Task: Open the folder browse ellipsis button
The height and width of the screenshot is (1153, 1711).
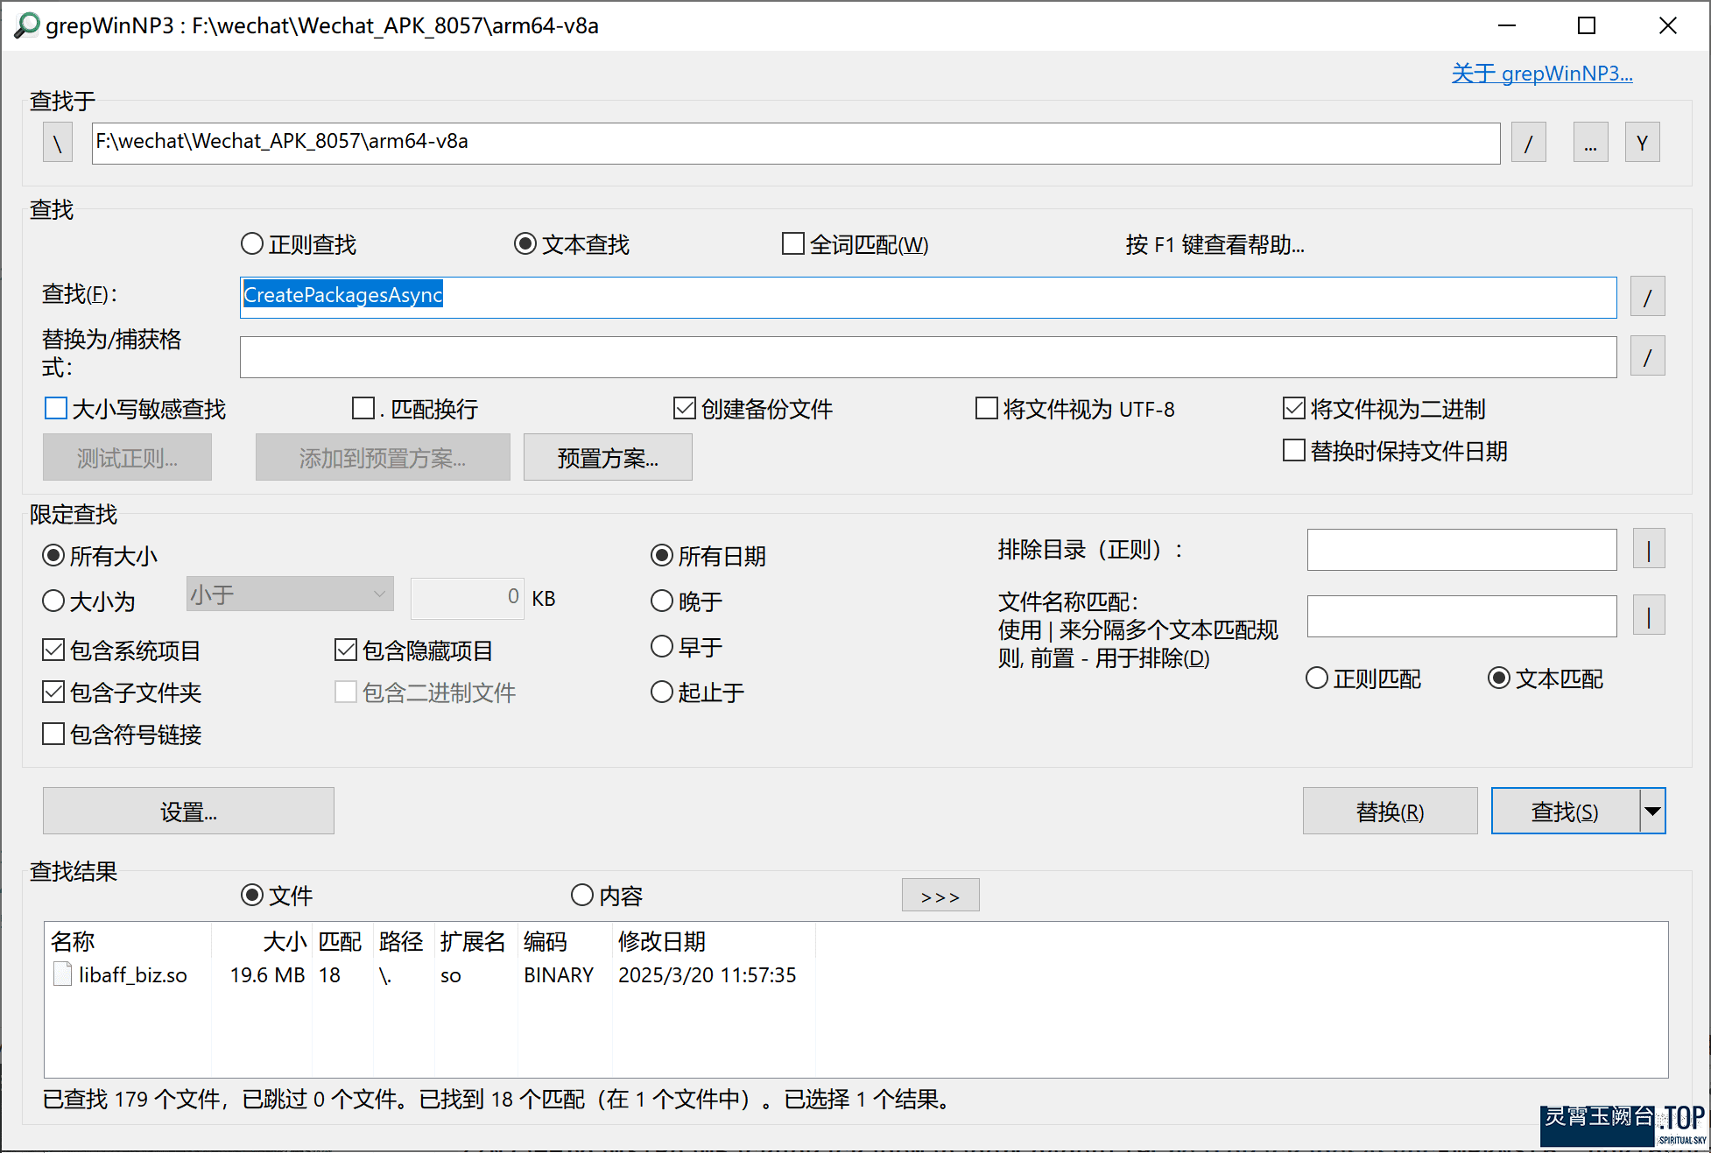Action: 1590,143
